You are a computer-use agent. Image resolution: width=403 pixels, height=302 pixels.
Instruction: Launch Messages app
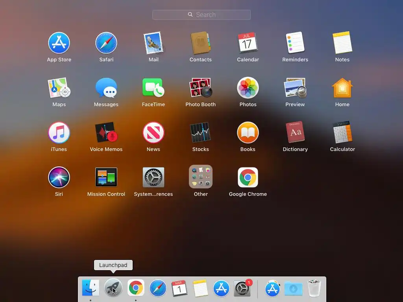click(106, 88)
